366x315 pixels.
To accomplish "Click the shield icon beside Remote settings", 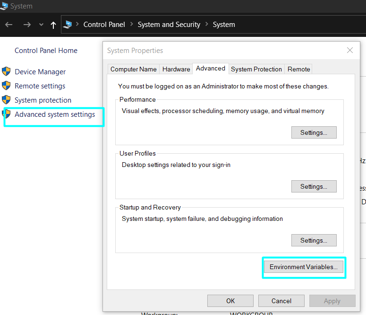I will pyautogui.click(x=6, y=86).
